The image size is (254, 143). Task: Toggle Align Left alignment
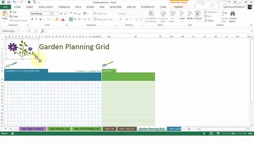coord(71,19)
